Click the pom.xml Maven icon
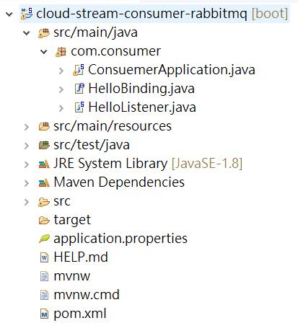 [44, 314]
